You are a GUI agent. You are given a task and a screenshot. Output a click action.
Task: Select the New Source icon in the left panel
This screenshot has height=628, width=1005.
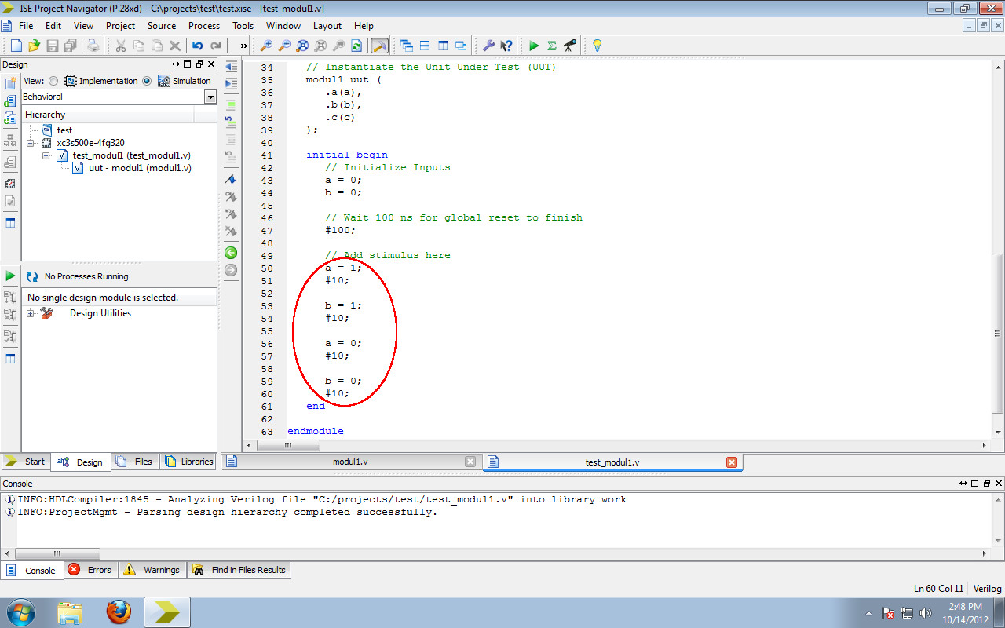pos(12,82)
